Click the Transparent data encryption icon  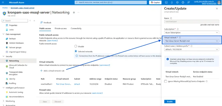pyautogui.click(x=7, y=73)
